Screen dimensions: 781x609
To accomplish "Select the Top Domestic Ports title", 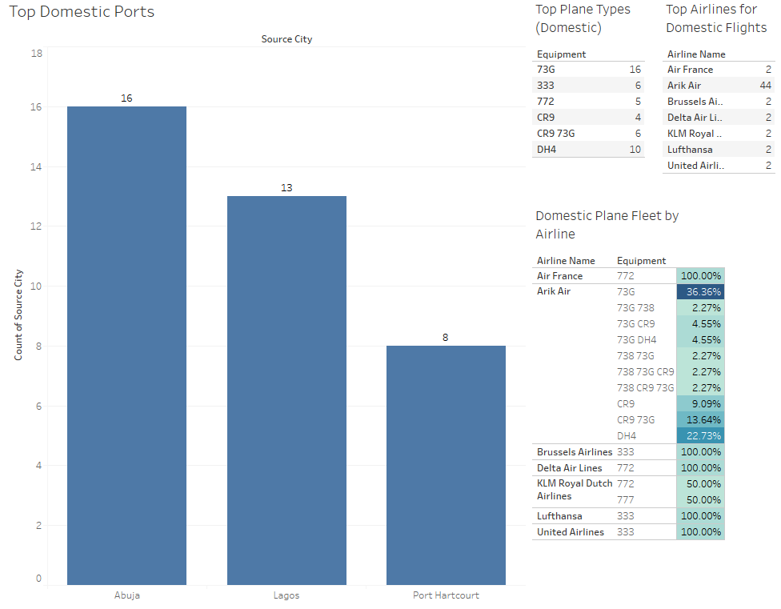I will (x=82, y=11).
